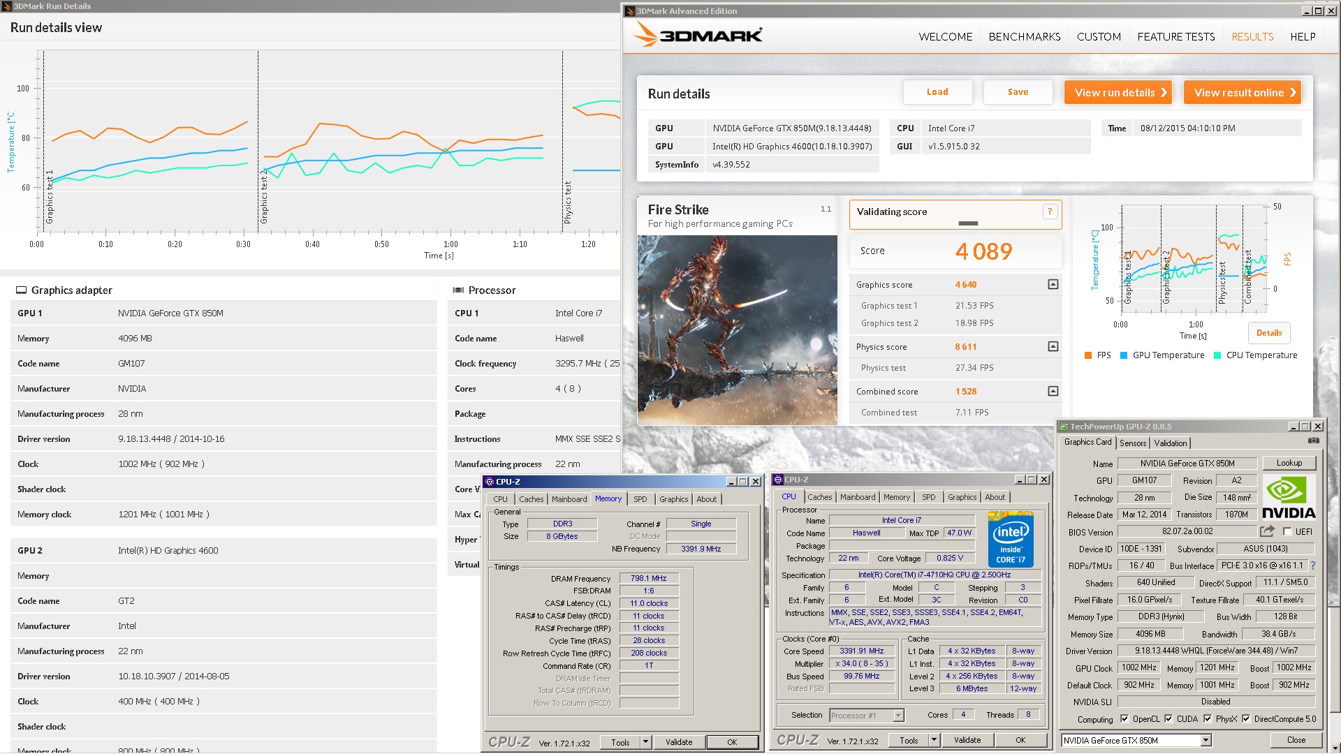Click the title bar icon of the CPU-Z CPU window
This screenshot has height=754, width=1341.
[x=778, y=480]
